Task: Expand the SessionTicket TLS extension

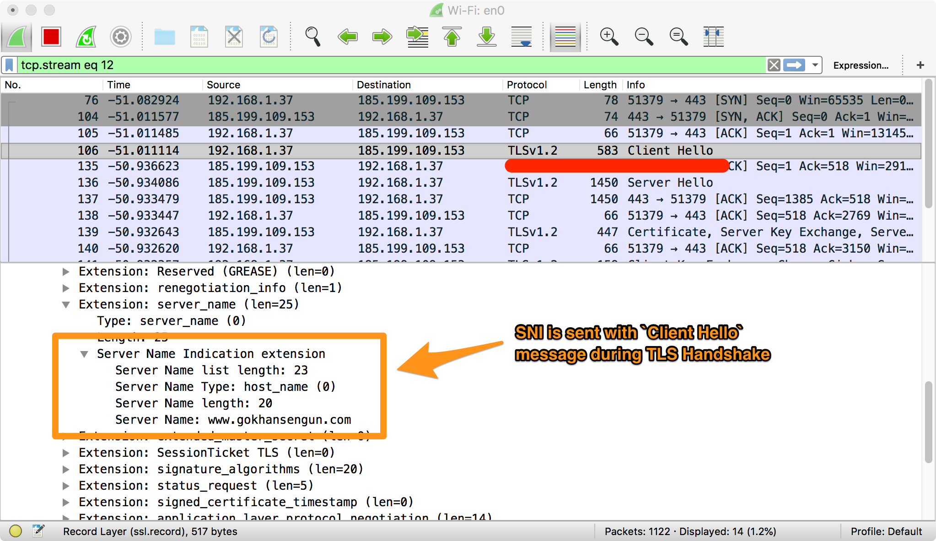Action: 66,453
